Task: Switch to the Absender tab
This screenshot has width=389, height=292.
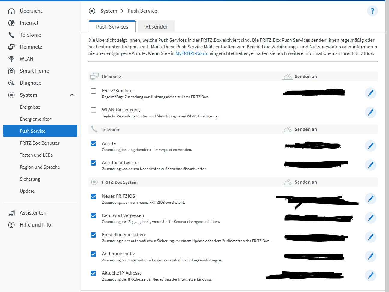Action: tap(157, 26)
